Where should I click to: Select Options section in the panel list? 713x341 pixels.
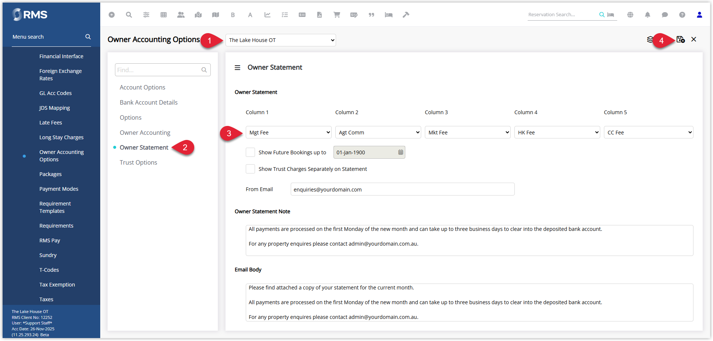pos(130,117)
